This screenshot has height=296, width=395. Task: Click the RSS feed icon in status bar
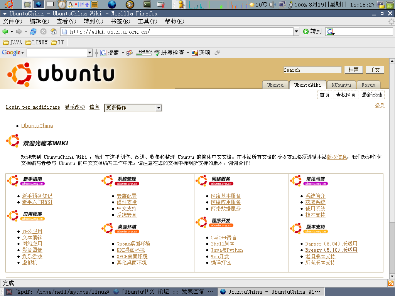click(391, 283)
